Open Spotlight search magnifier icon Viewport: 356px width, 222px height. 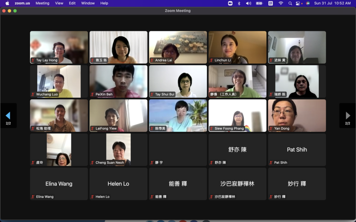pos(290,3)
